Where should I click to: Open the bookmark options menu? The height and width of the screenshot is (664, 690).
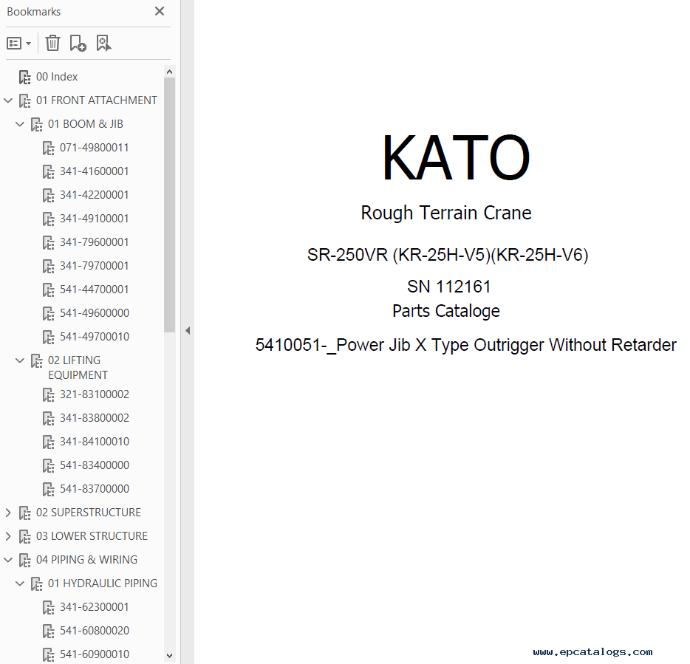tap(18, 44)
